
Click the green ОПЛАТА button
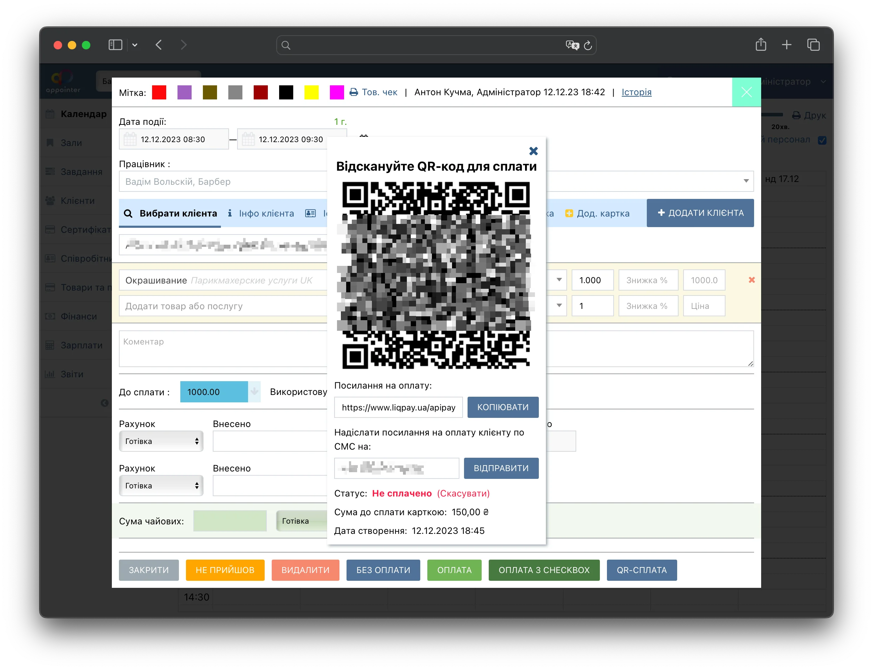click(454, 570)
